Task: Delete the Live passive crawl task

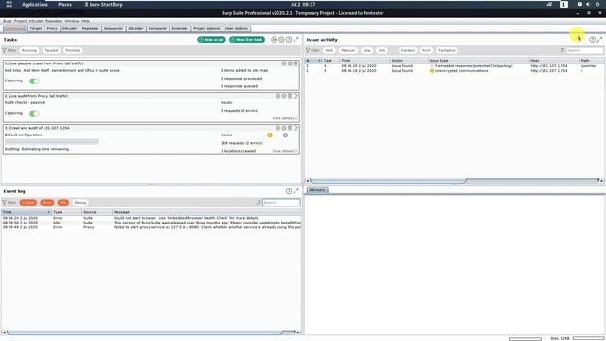Action: (x=295, y=63)
